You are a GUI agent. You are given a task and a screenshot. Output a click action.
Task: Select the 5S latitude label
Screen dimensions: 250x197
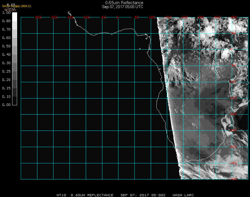point(234,65)
